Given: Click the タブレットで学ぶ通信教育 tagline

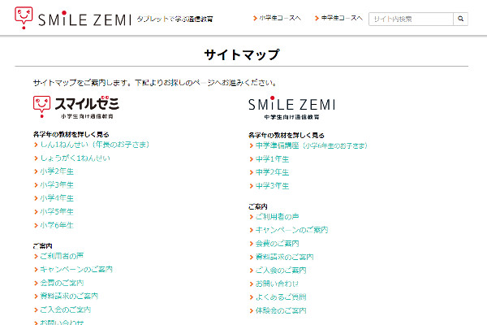Looking at the screenshot, I should tap(175, 19).
